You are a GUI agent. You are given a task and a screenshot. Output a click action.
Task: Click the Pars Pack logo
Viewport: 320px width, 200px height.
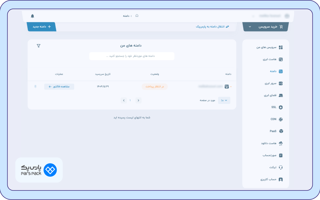pos(39,170)
